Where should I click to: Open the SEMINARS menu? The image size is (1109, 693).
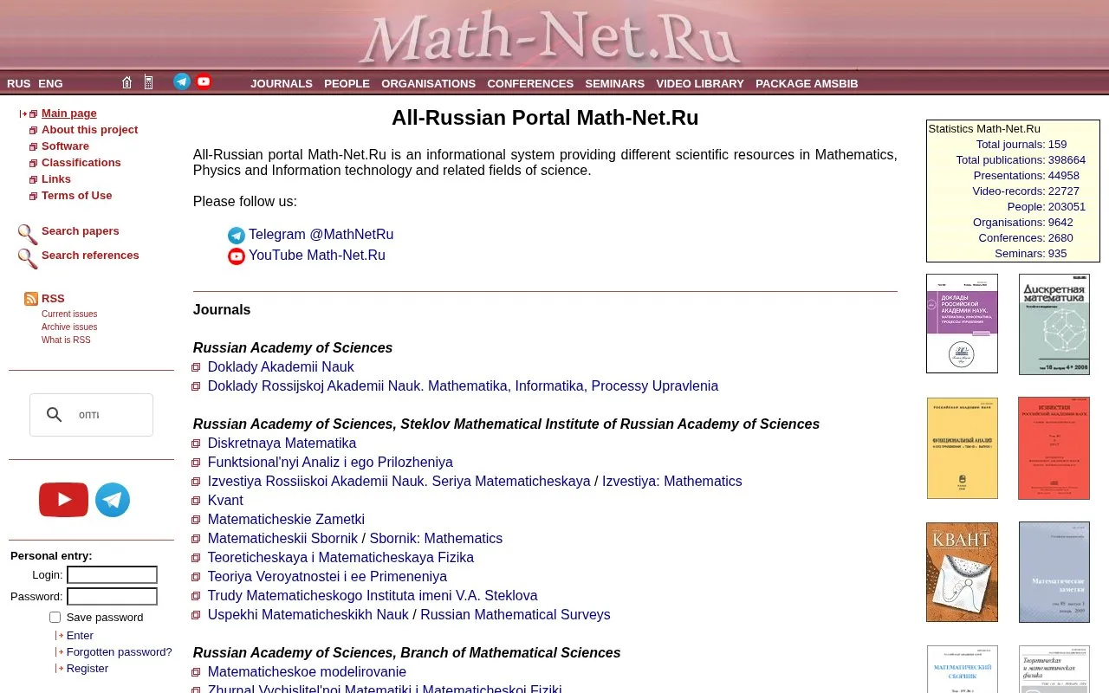point(615,83)
